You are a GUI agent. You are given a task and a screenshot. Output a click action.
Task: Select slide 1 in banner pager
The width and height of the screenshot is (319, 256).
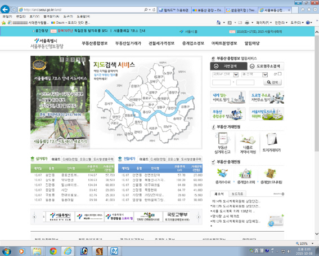click(62, 60)
